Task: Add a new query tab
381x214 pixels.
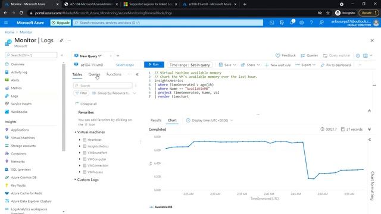Action: (118, 56)
